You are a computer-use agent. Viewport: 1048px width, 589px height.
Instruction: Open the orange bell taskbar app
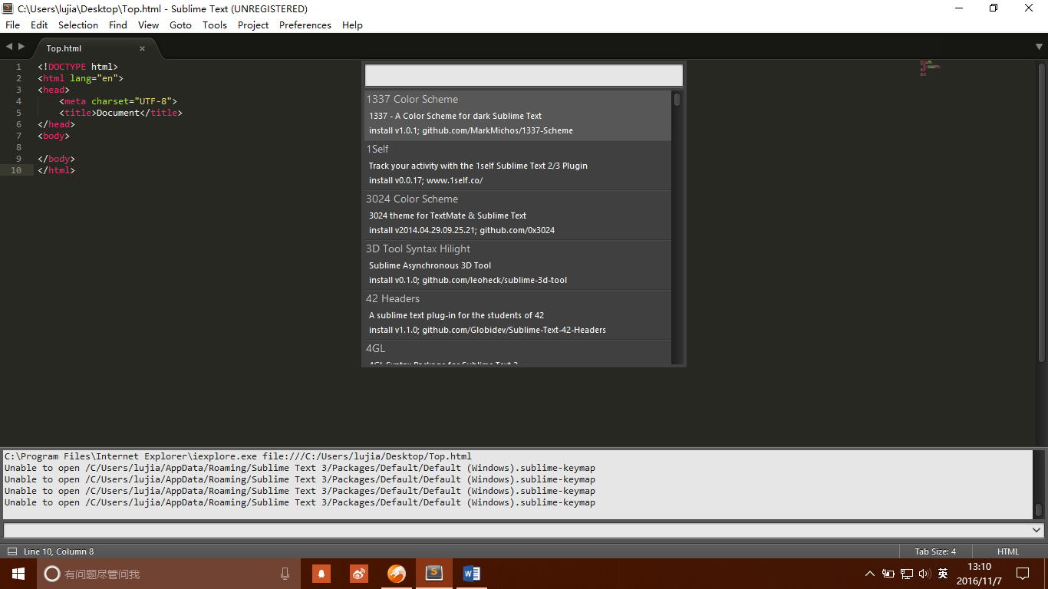(321, 574)
